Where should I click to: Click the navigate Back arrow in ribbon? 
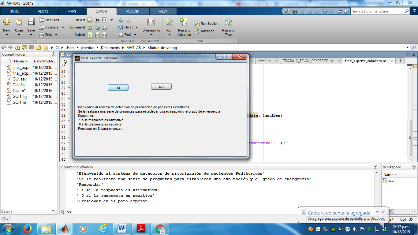click(121, 20)
